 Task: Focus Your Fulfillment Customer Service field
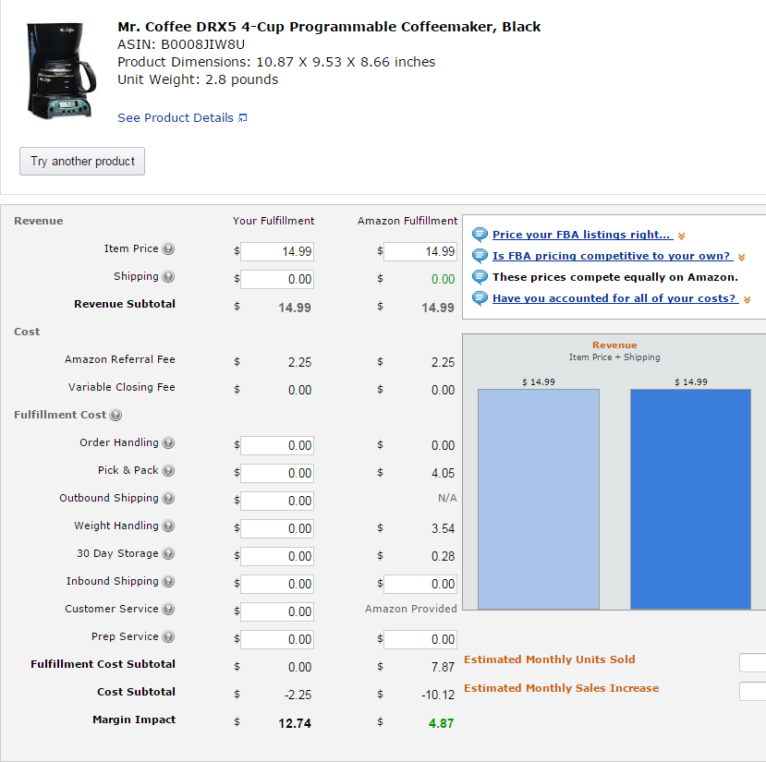(x=277, y=611)
